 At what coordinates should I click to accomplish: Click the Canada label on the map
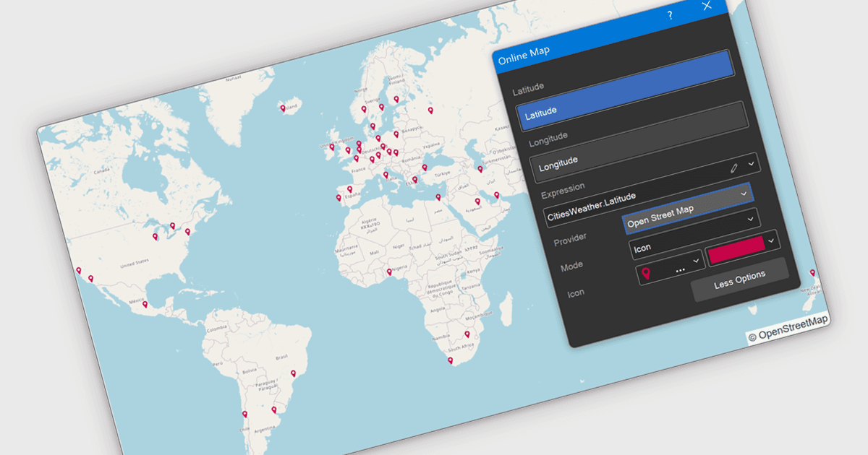tap(101, 170)
